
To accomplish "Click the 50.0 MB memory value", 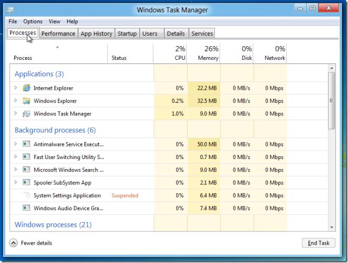I will tap(207, 144).
